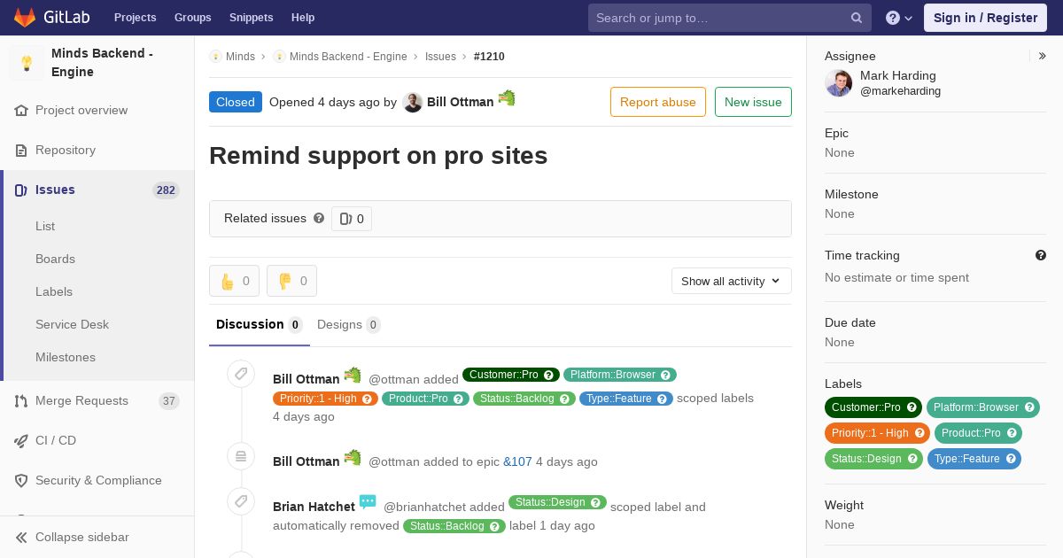
Task: Click help icon on sidebar Type::Feature label
Action: 1011,459
